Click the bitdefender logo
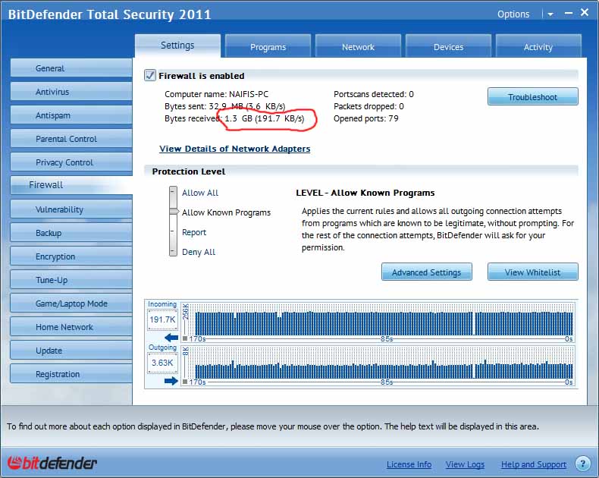 tap(52, 463)
